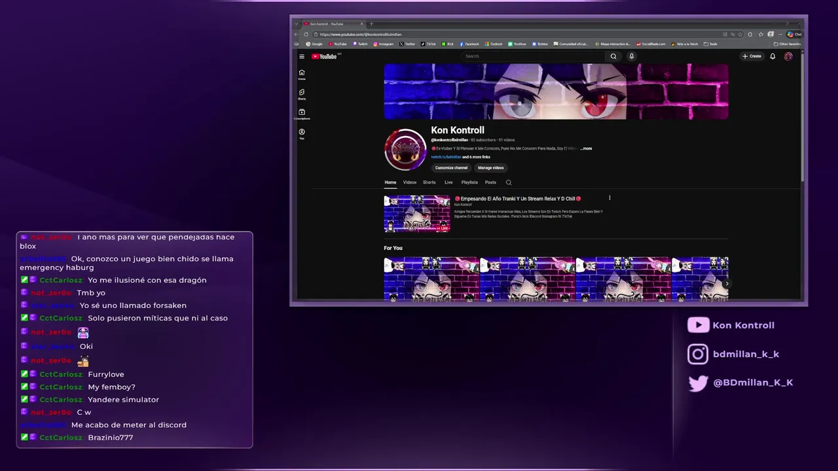Viewport: 838px width, 471px height.
Task: Open the Facebook bookmark
Action: point(469,44)
